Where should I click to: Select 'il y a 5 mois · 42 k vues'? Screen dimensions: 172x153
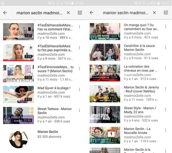141,37
